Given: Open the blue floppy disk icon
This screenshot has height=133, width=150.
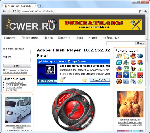Looking at the screenshot, I should pyautogui.click(x=119, y=75).
